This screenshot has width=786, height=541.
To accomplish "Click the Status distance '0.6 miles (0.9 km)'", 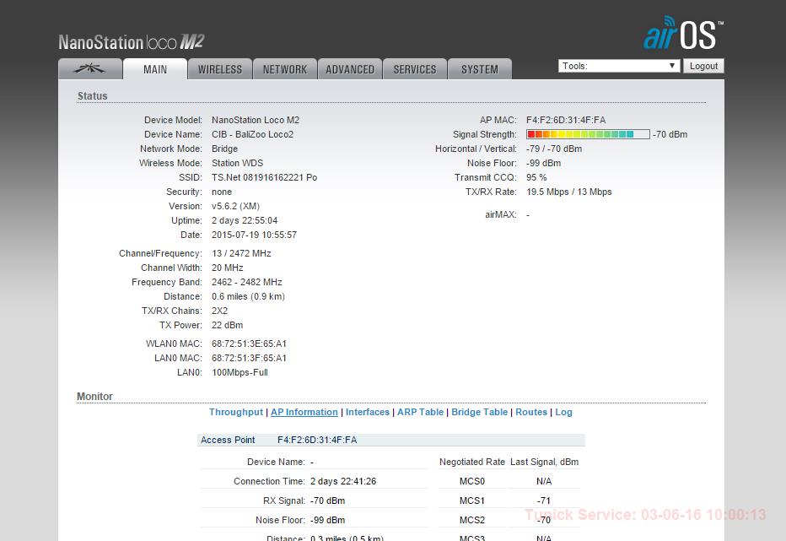I will pos(248,296).
